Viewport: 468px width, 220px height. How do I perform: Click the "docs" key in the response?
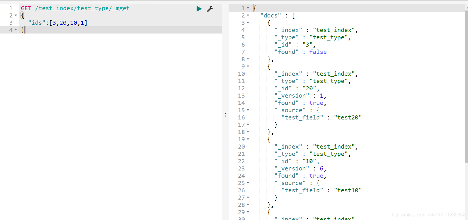pyautogui.click(x=271, y=15)
